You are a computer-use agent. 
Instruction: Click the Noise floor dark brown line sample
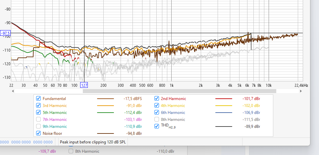(105, 133)
